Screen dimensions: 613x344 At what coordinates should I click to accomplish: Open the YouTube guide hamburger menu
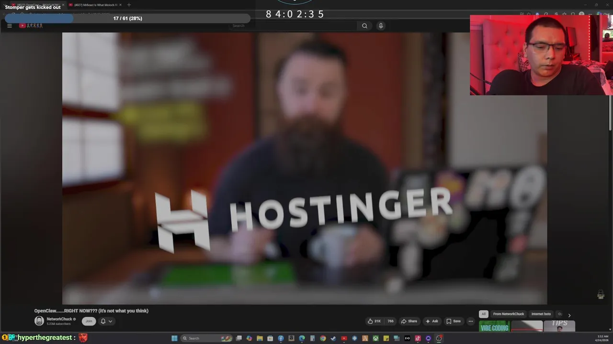(9, 26)
